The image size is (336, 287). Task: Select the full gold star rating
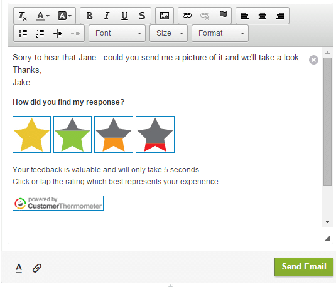[x=31, y=135]
